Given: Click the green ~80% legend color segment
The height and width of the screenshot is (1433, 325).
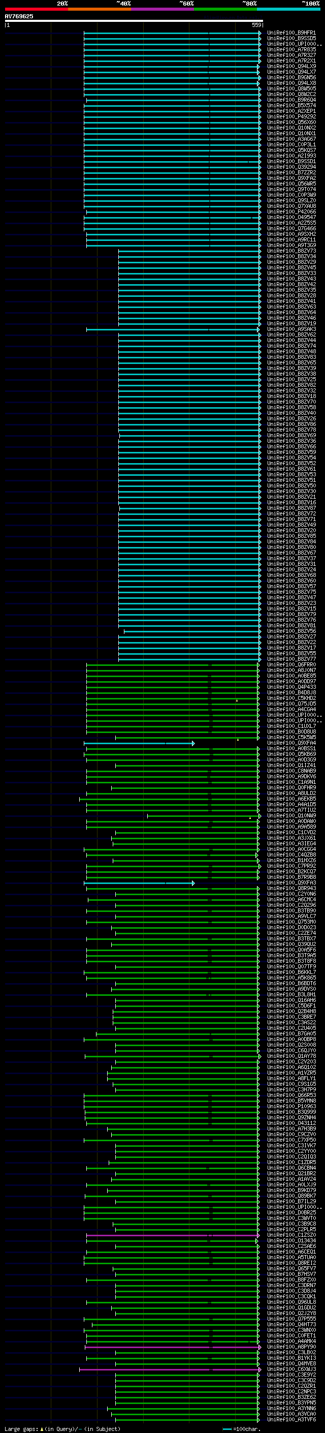Looking at the screenshot, I should click(225, 10).
